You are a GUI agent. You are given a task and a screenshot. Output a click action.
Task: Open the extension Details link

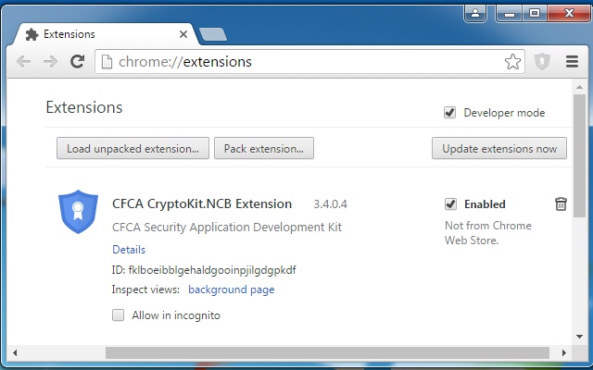(129, 250)
